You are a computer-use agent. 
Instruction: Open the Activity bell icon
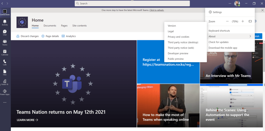pos(5,22)
